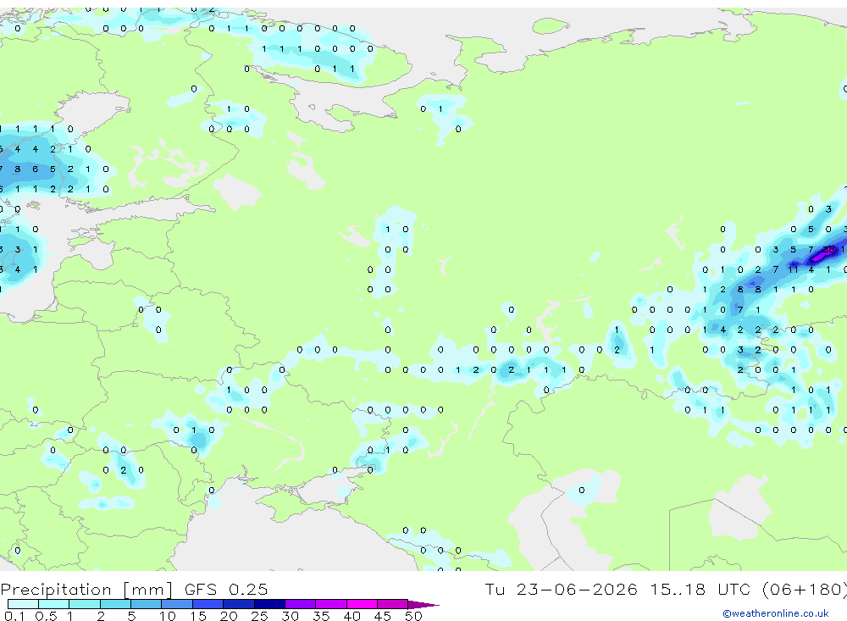The image size is (847, 621).
Task: Click the '0.5' legend scale value
Action: (x=46, y=616)
